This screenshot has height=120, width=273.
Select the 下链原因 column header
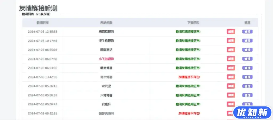coord(193,23)
